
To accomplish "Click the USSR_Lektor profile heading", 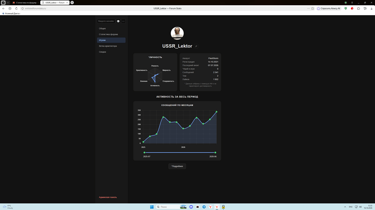I will [x=177, y=46].
